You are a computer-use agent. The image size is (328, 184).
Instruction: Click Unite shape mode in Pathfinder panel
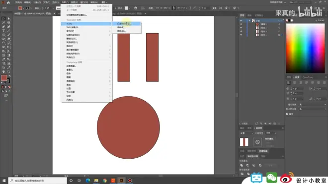(x=242, y=165)
